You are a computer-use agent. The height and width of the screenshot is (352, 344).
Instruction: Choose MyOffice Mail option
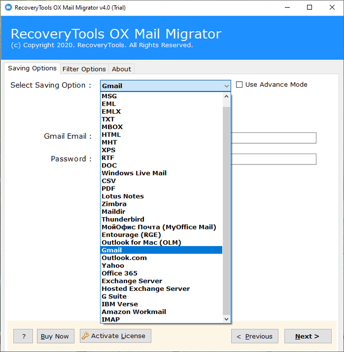tap(161, 227)
